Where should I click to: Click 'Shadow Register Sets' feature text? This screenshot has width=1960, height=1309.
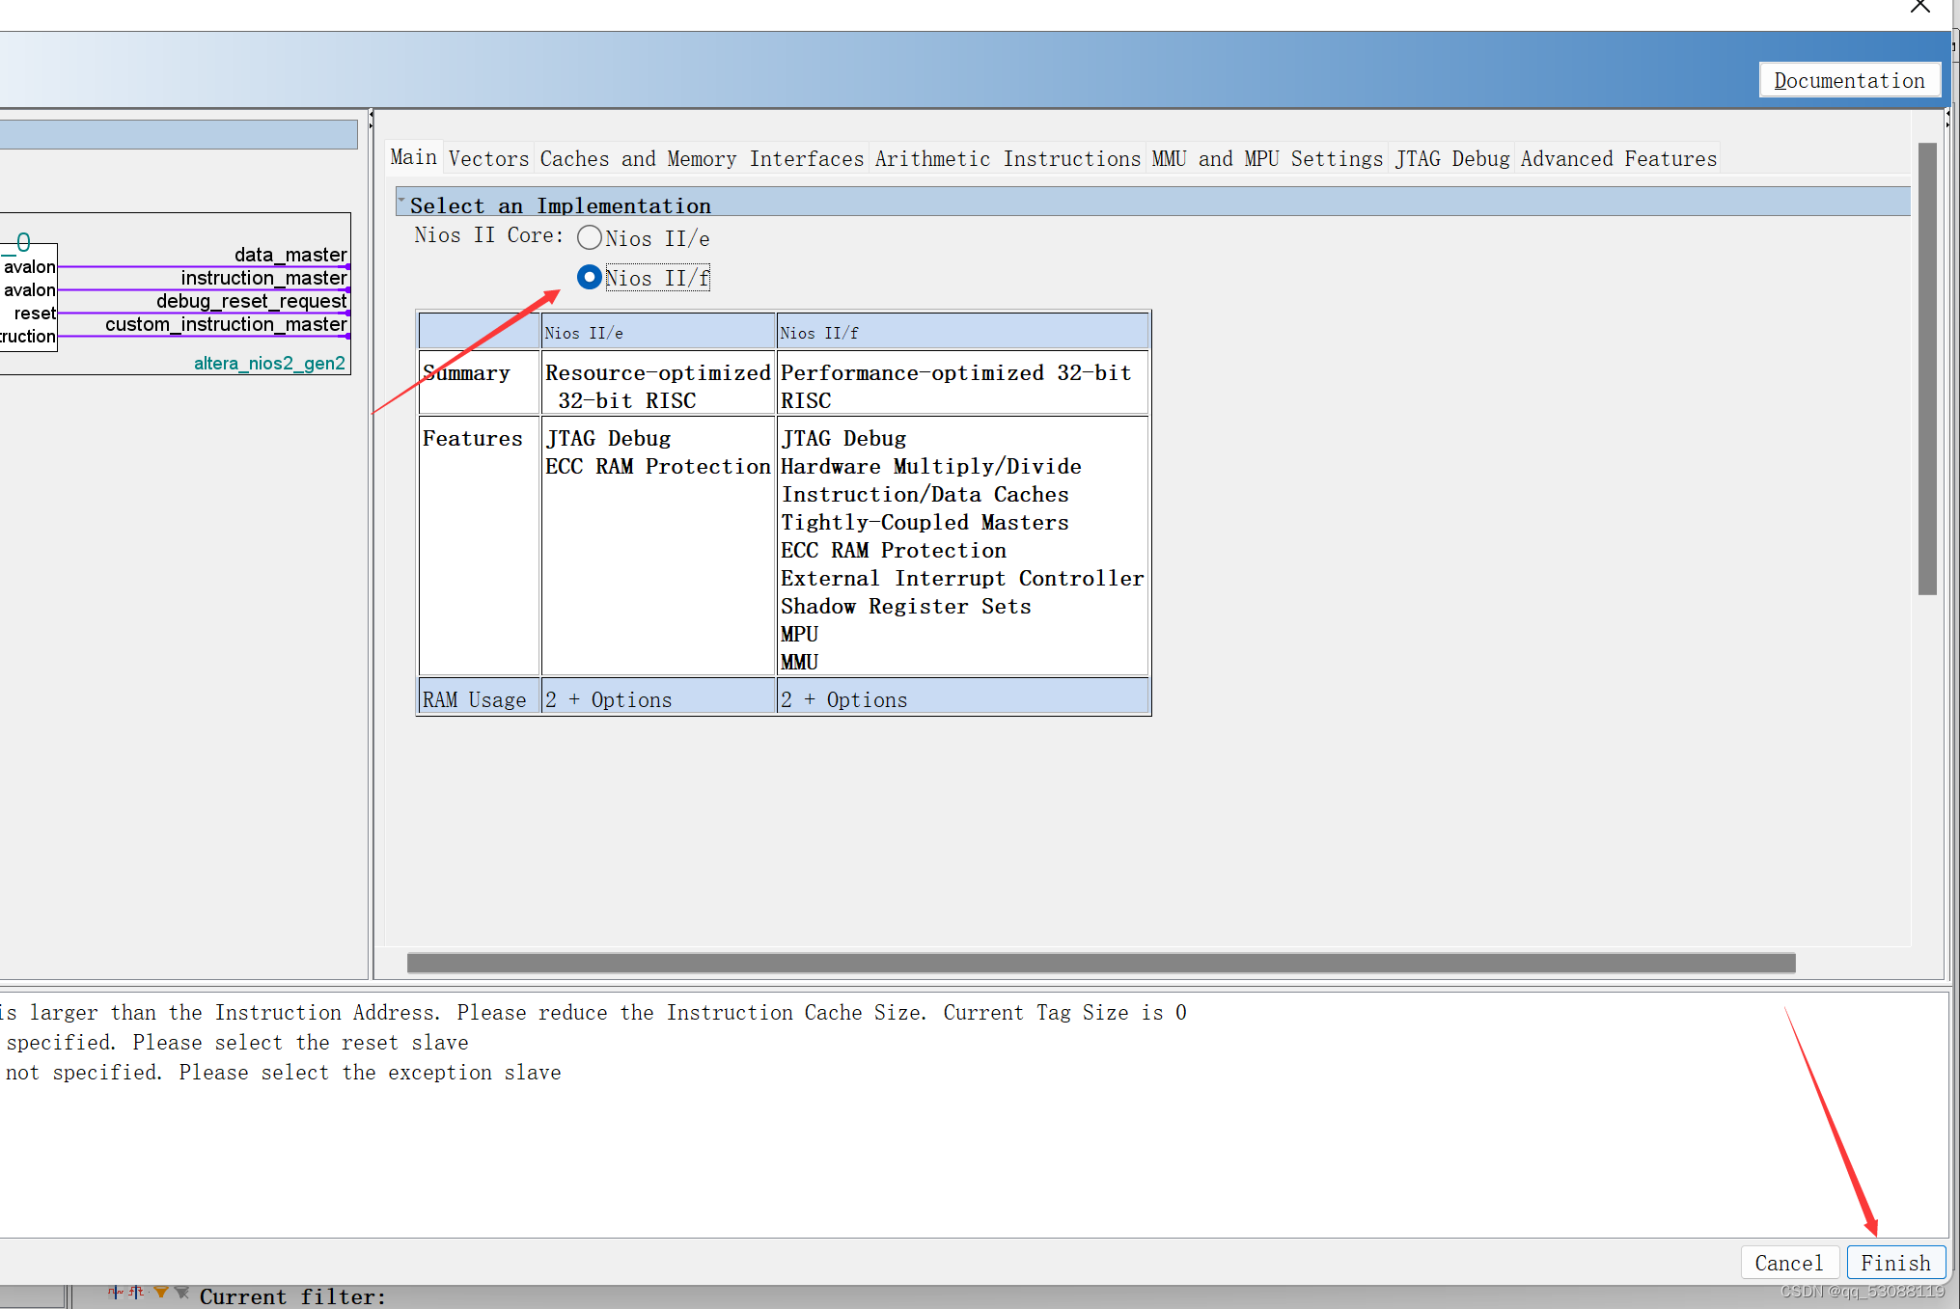point(905,607)
